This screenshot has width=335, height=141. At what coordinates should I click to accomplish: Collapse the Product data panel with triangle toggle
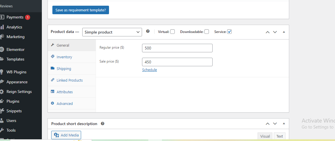point(284,32)
